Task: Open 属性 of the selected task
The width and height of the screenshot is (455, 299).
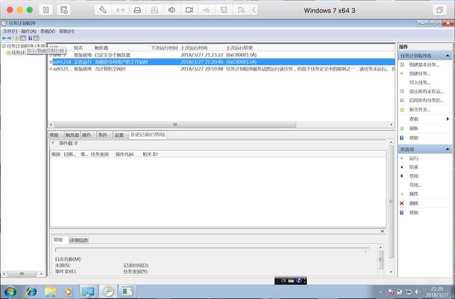Action: tap(414, 194)
